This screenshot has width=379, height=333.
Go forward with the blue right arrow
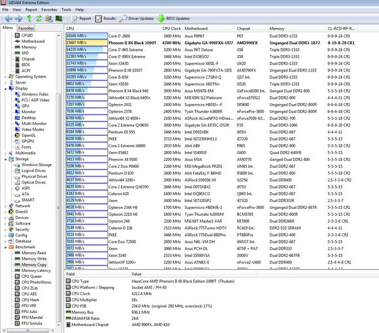tap(18, 18)
